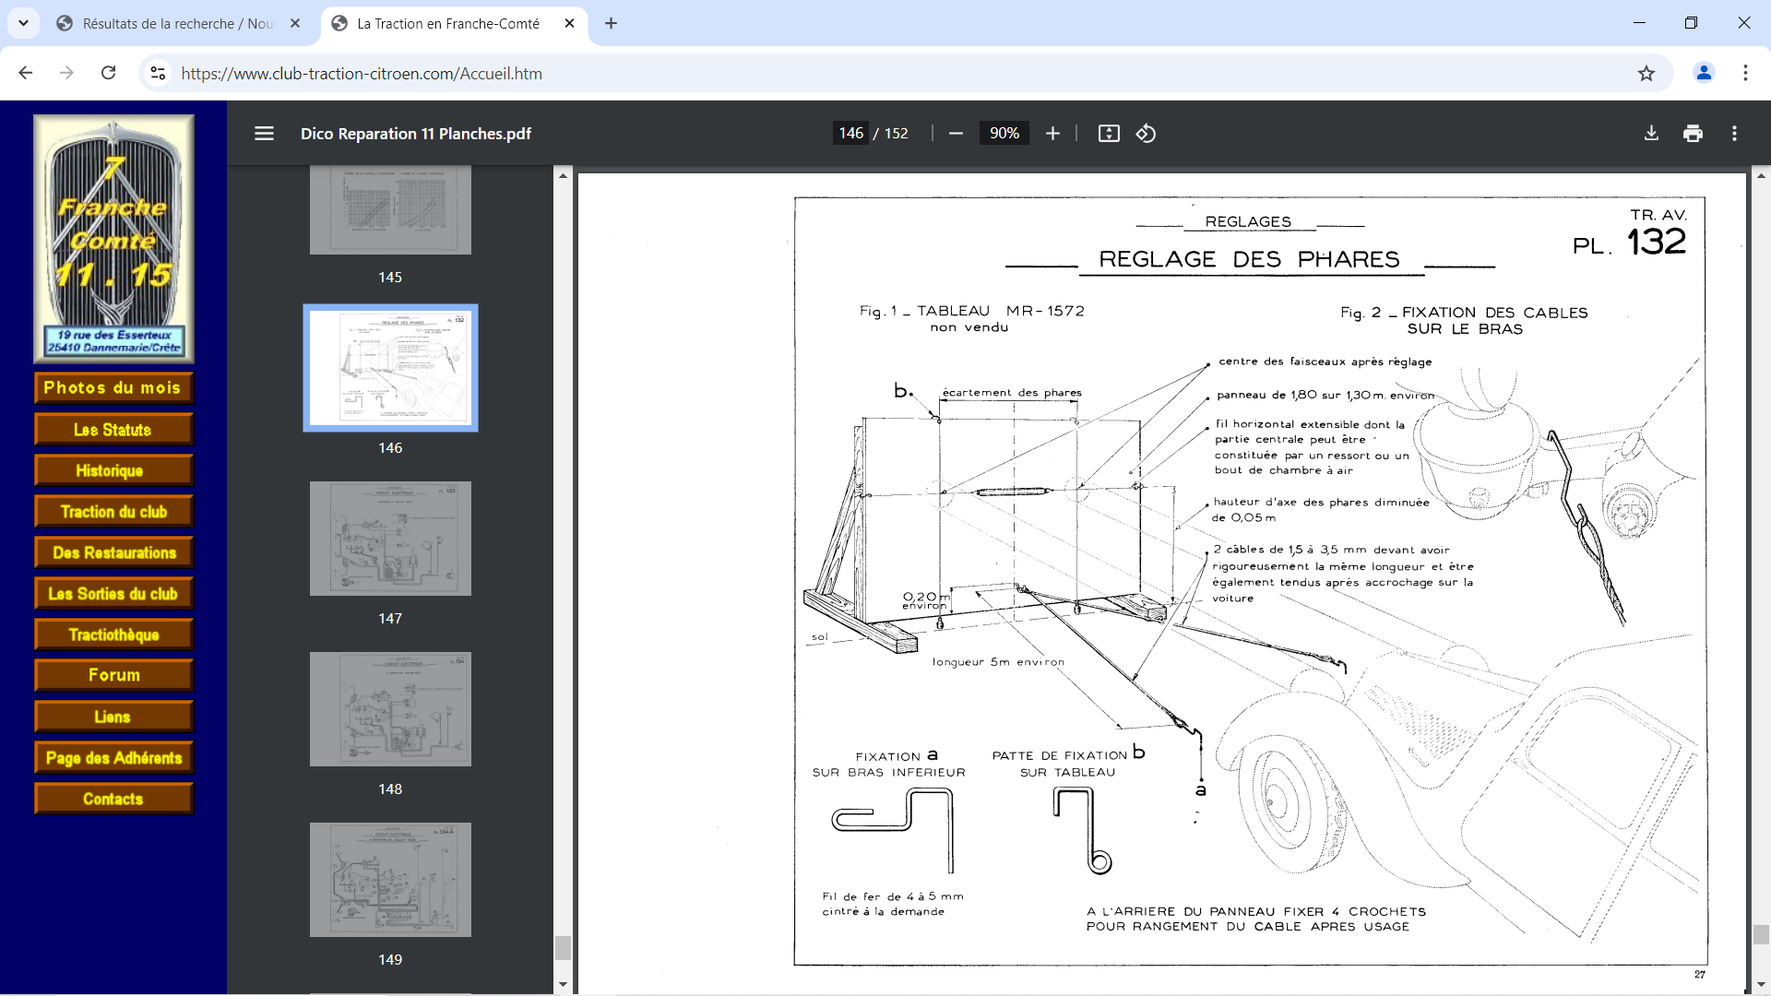Open a new browser tab
Screen dimensions: 1771x996
611,24
